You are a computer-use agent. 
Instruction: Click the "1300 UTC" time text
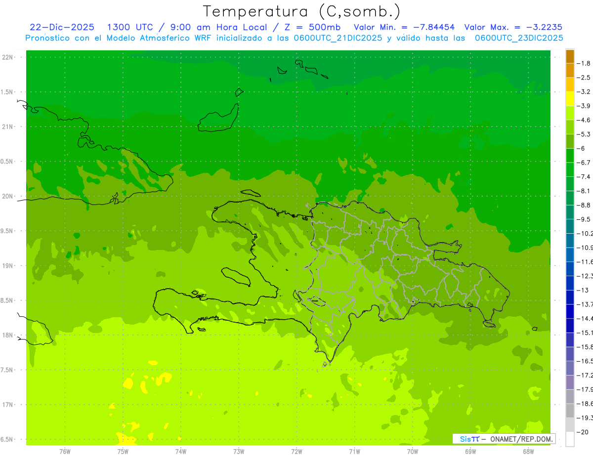129,27
